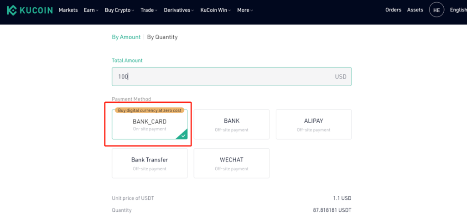Pick WECHAT payment option
This screenshot has width=467, height=219.
(x=231, y=163)
